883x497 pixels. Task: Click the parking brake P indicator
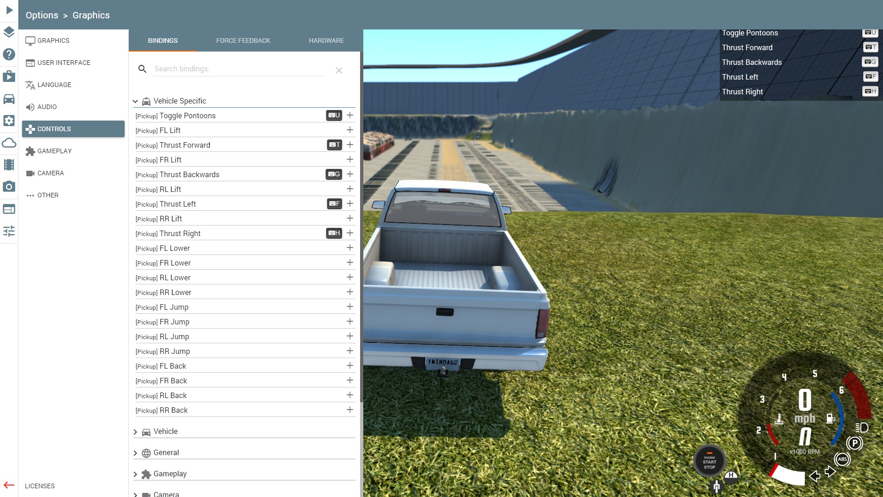pos(854,443)
